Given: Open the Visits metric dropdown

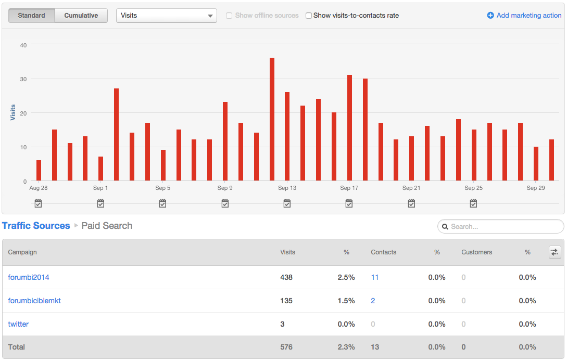Looking at the screenshot, I should 166,15.
